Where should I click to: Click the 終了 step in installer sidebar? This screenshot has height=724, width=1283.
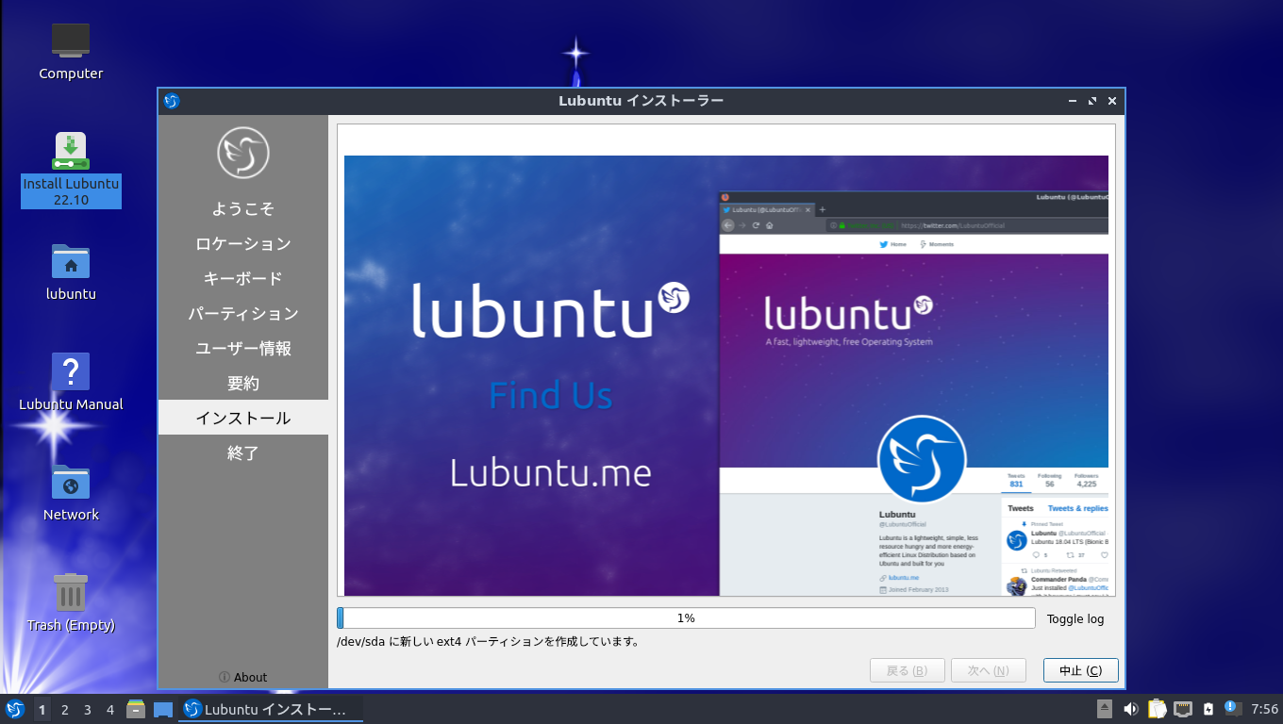[x=243, y=452]
